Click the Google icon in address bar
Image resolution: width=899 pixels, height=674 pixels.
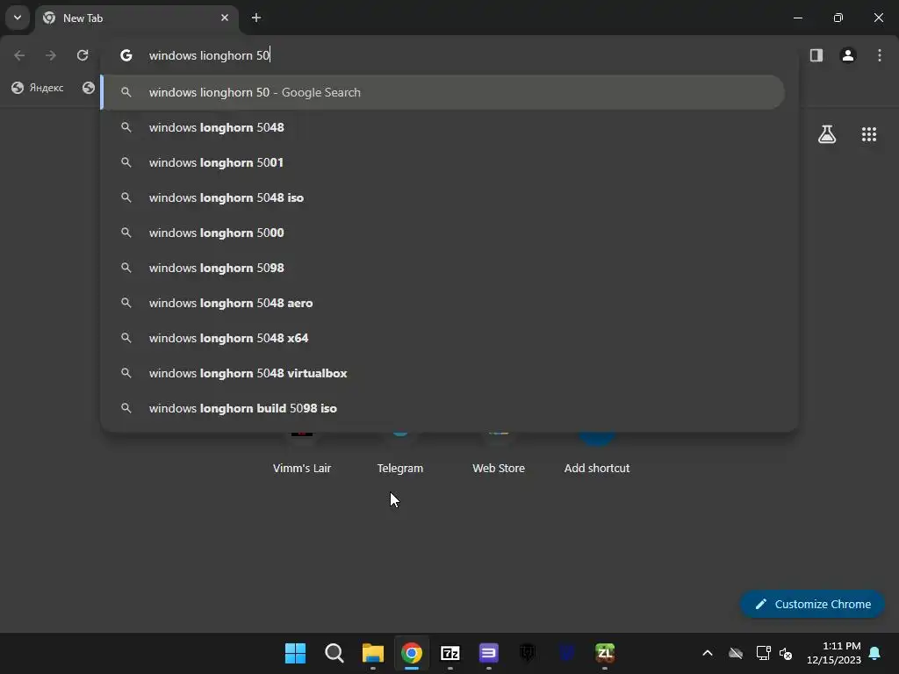coord(126,55)
